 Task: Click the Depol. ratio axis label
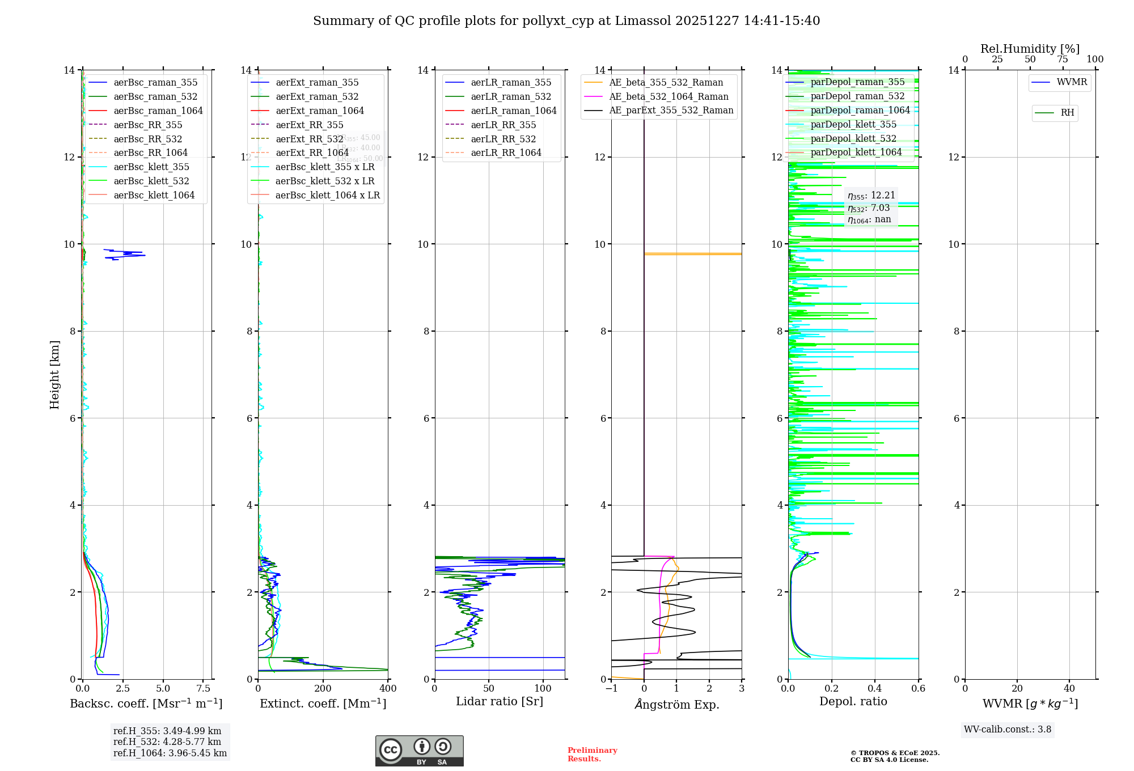click(x=853, y=702)
